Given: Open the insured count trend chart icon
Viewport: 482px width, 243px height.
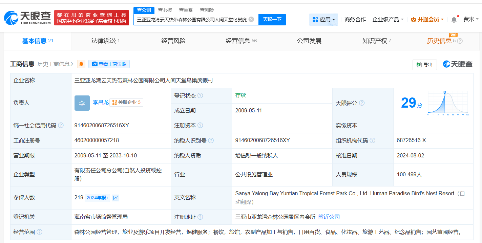Looking at the screenshot, I should [x=116, y=198].
